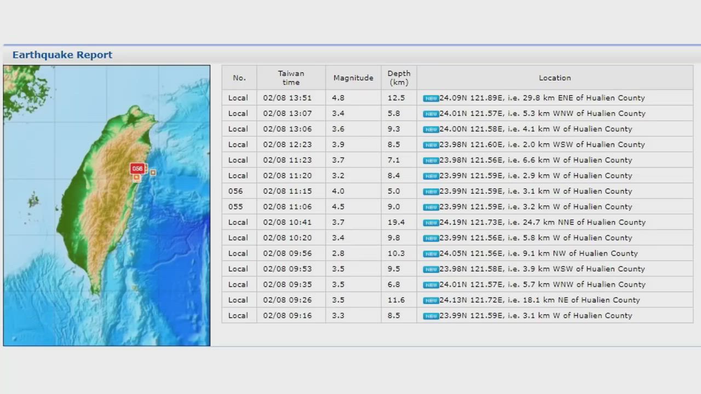Viewport: 701px width, 394px height.
Task: Click the 18.1 km NE of Hualien County entry
Action: point(539,300)
